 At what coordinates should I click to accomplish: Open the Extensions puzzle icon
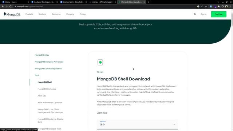218,7
